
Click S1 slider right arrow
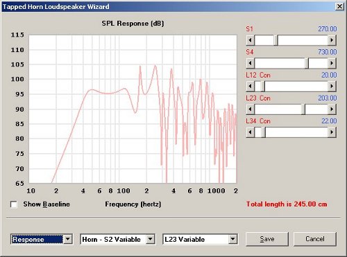pos(332,40)
